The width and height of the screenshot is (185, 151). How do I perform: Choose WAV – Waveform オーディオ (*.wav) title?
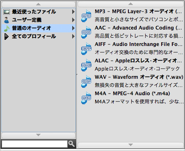(139, 77)
